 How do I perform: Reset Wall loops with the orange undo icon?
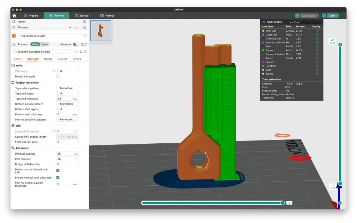coord(54,71)
